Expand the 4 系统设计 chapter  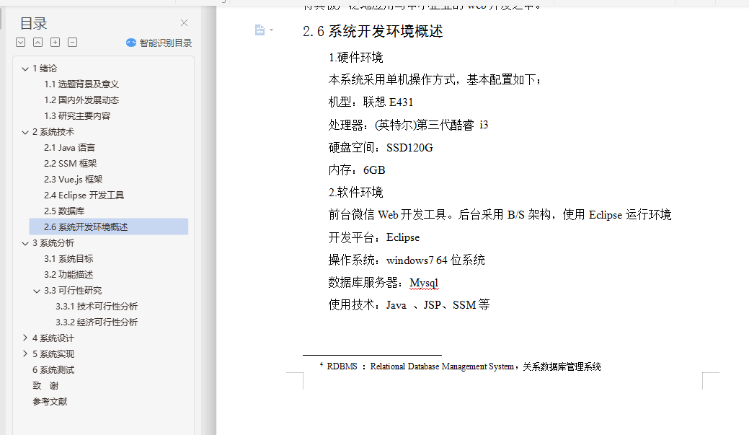click(x=25, y=338)
